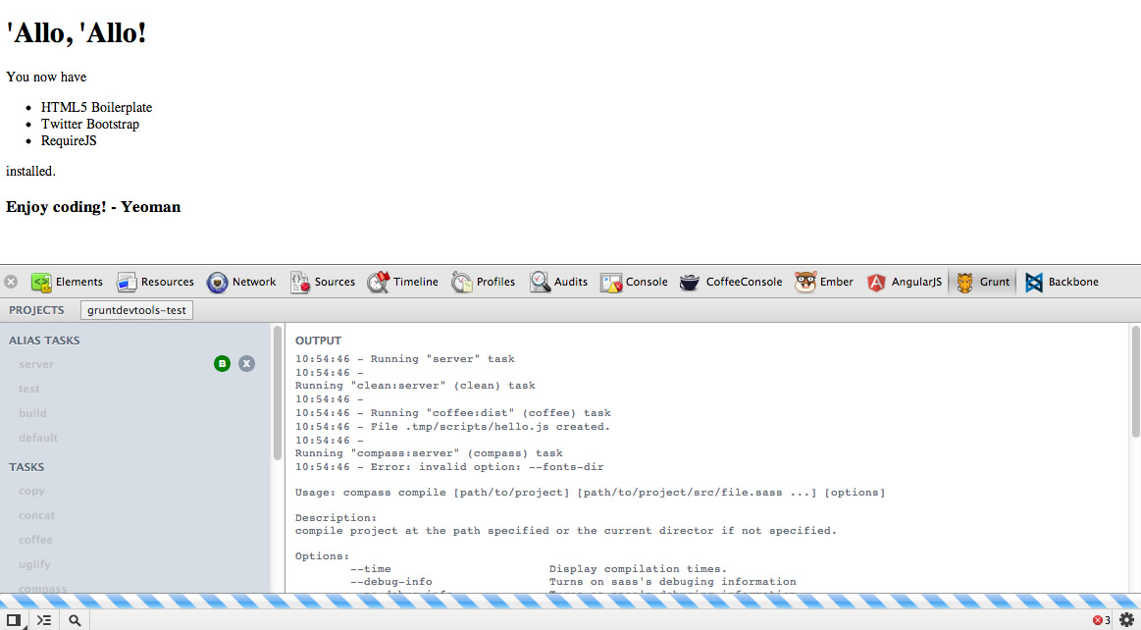Image resolution: width=1141 pixels, height=630 pixels.
Task: Open the Elements panel
Action: (x=67, y=282)
